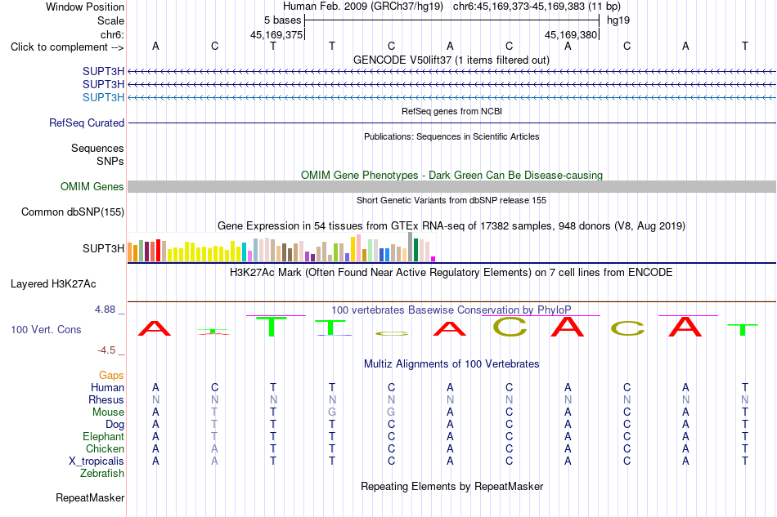Screen dimensions: 777x517
Task: Click the tall gray bar in GTEx chart
Action: (x=411, y=247)
